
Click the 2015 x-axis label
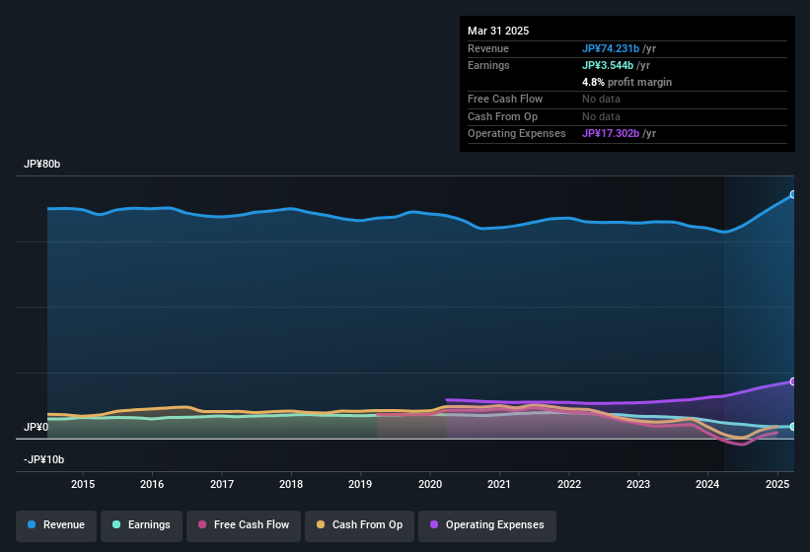coord(83,484)
